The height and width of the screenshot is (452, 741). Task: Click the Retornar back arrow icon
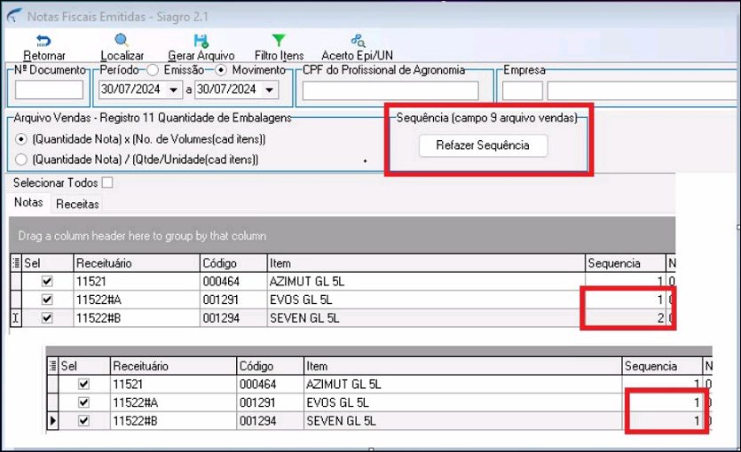click(x=43, y=41)
